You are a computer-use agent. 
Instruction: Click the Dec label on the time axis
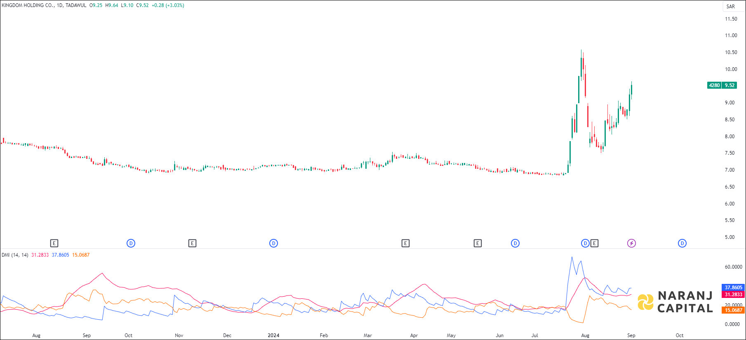[x=227, y=335]
